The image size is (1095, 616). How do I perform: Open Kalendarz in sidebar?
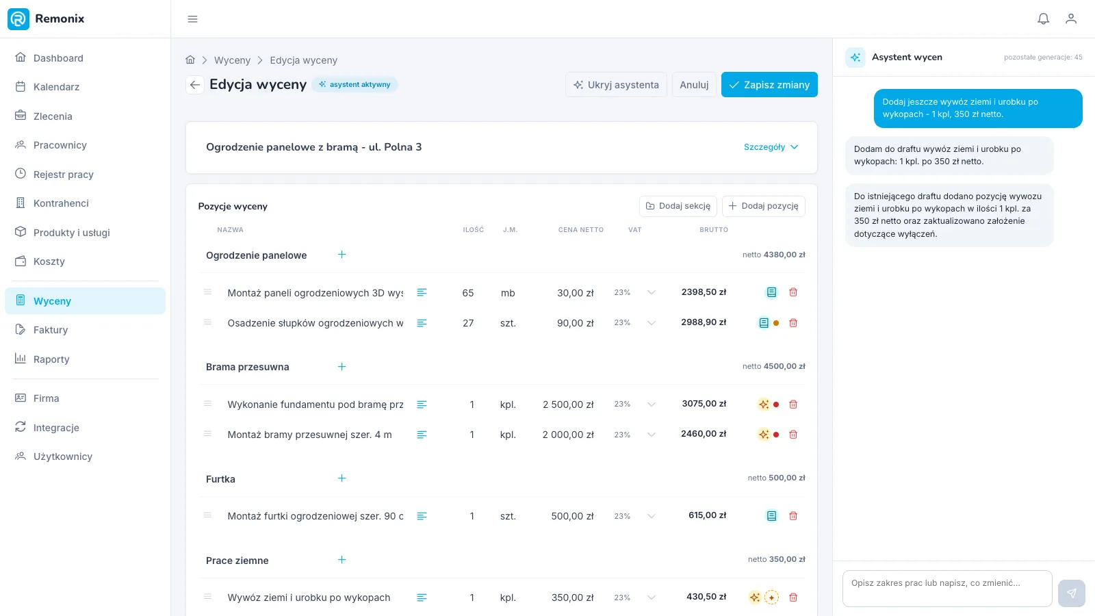point(85,87)
